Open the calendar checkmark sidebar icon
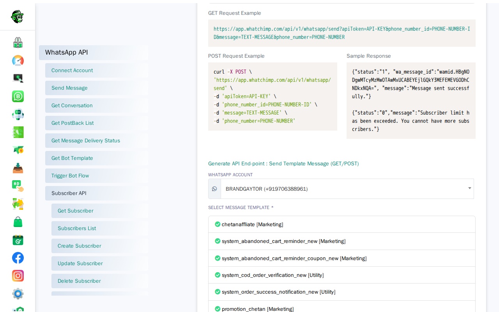The image size is (499, 312). 18,240
